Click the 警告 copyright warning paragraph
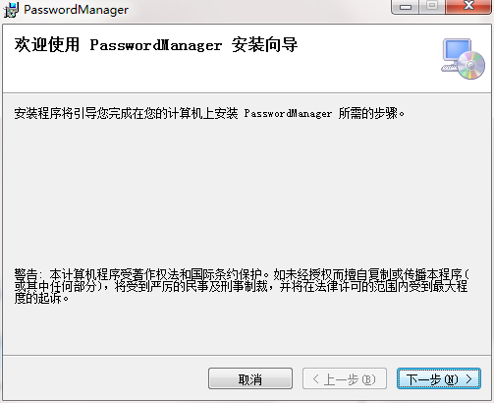Image resolution: width=494 pixels, height=403 pixels. [x=242, y=286]
